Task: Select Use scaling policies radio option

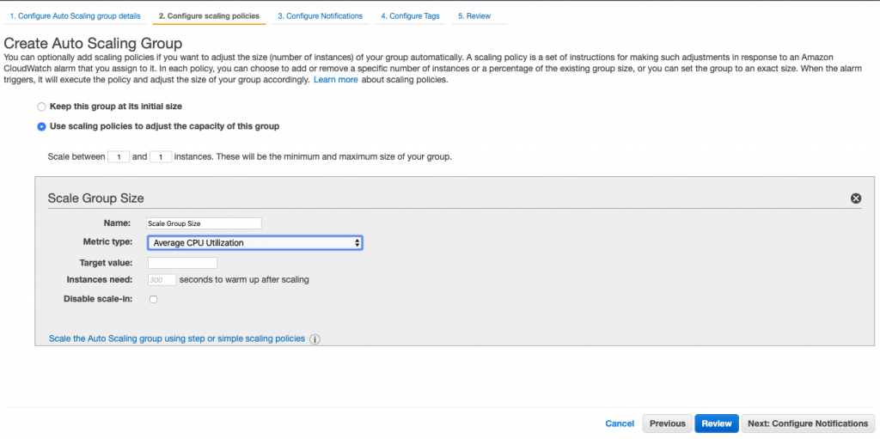Action: tap(41, 127)
